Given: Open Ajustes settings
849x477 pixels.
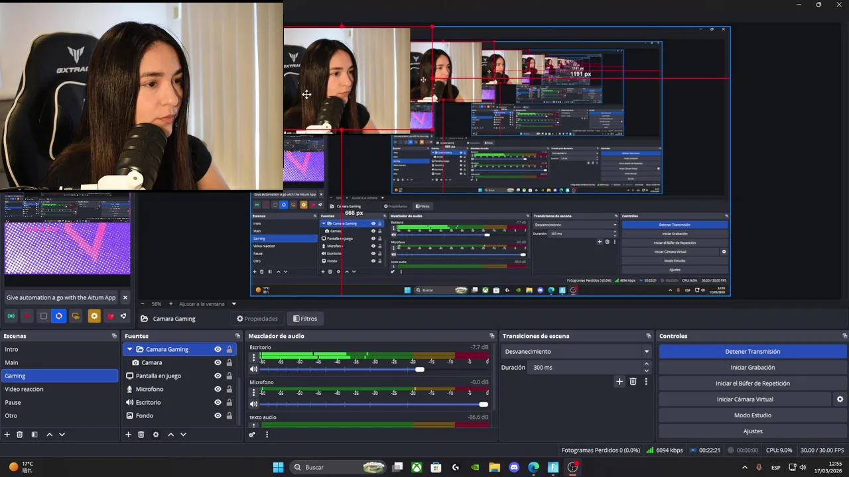Looking at the screenshot, I should tap(753, 431).
